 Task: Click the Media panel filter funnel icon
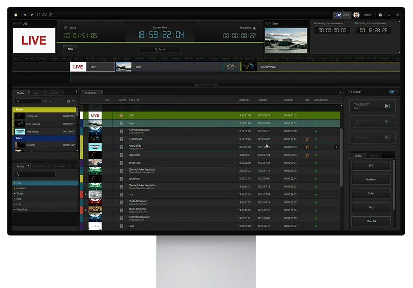point(74,101)
